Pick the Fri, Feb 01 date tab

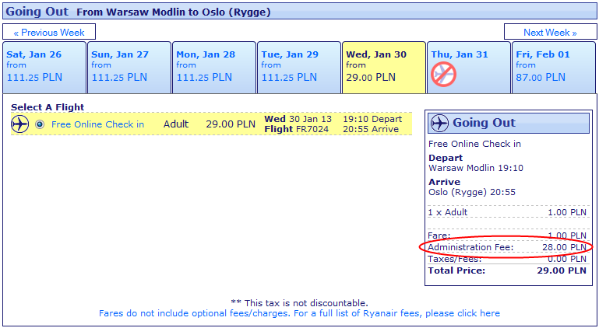553,66
